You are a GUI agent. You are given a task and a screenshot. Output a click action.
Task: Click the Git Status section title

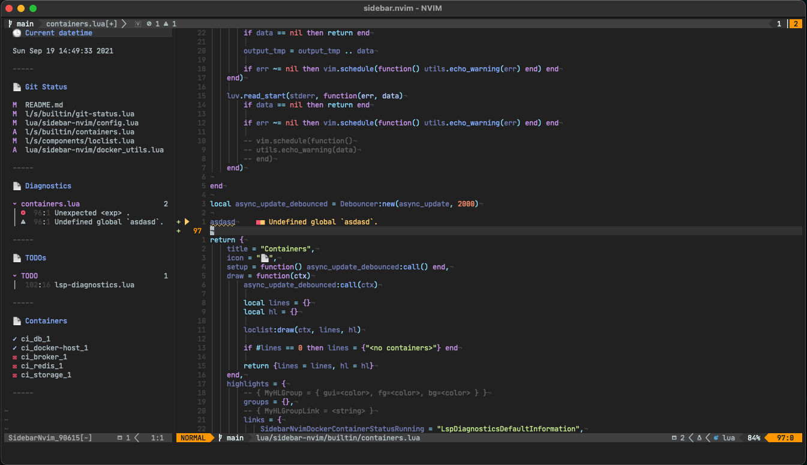pyautogui.click(x=46, y=87)
